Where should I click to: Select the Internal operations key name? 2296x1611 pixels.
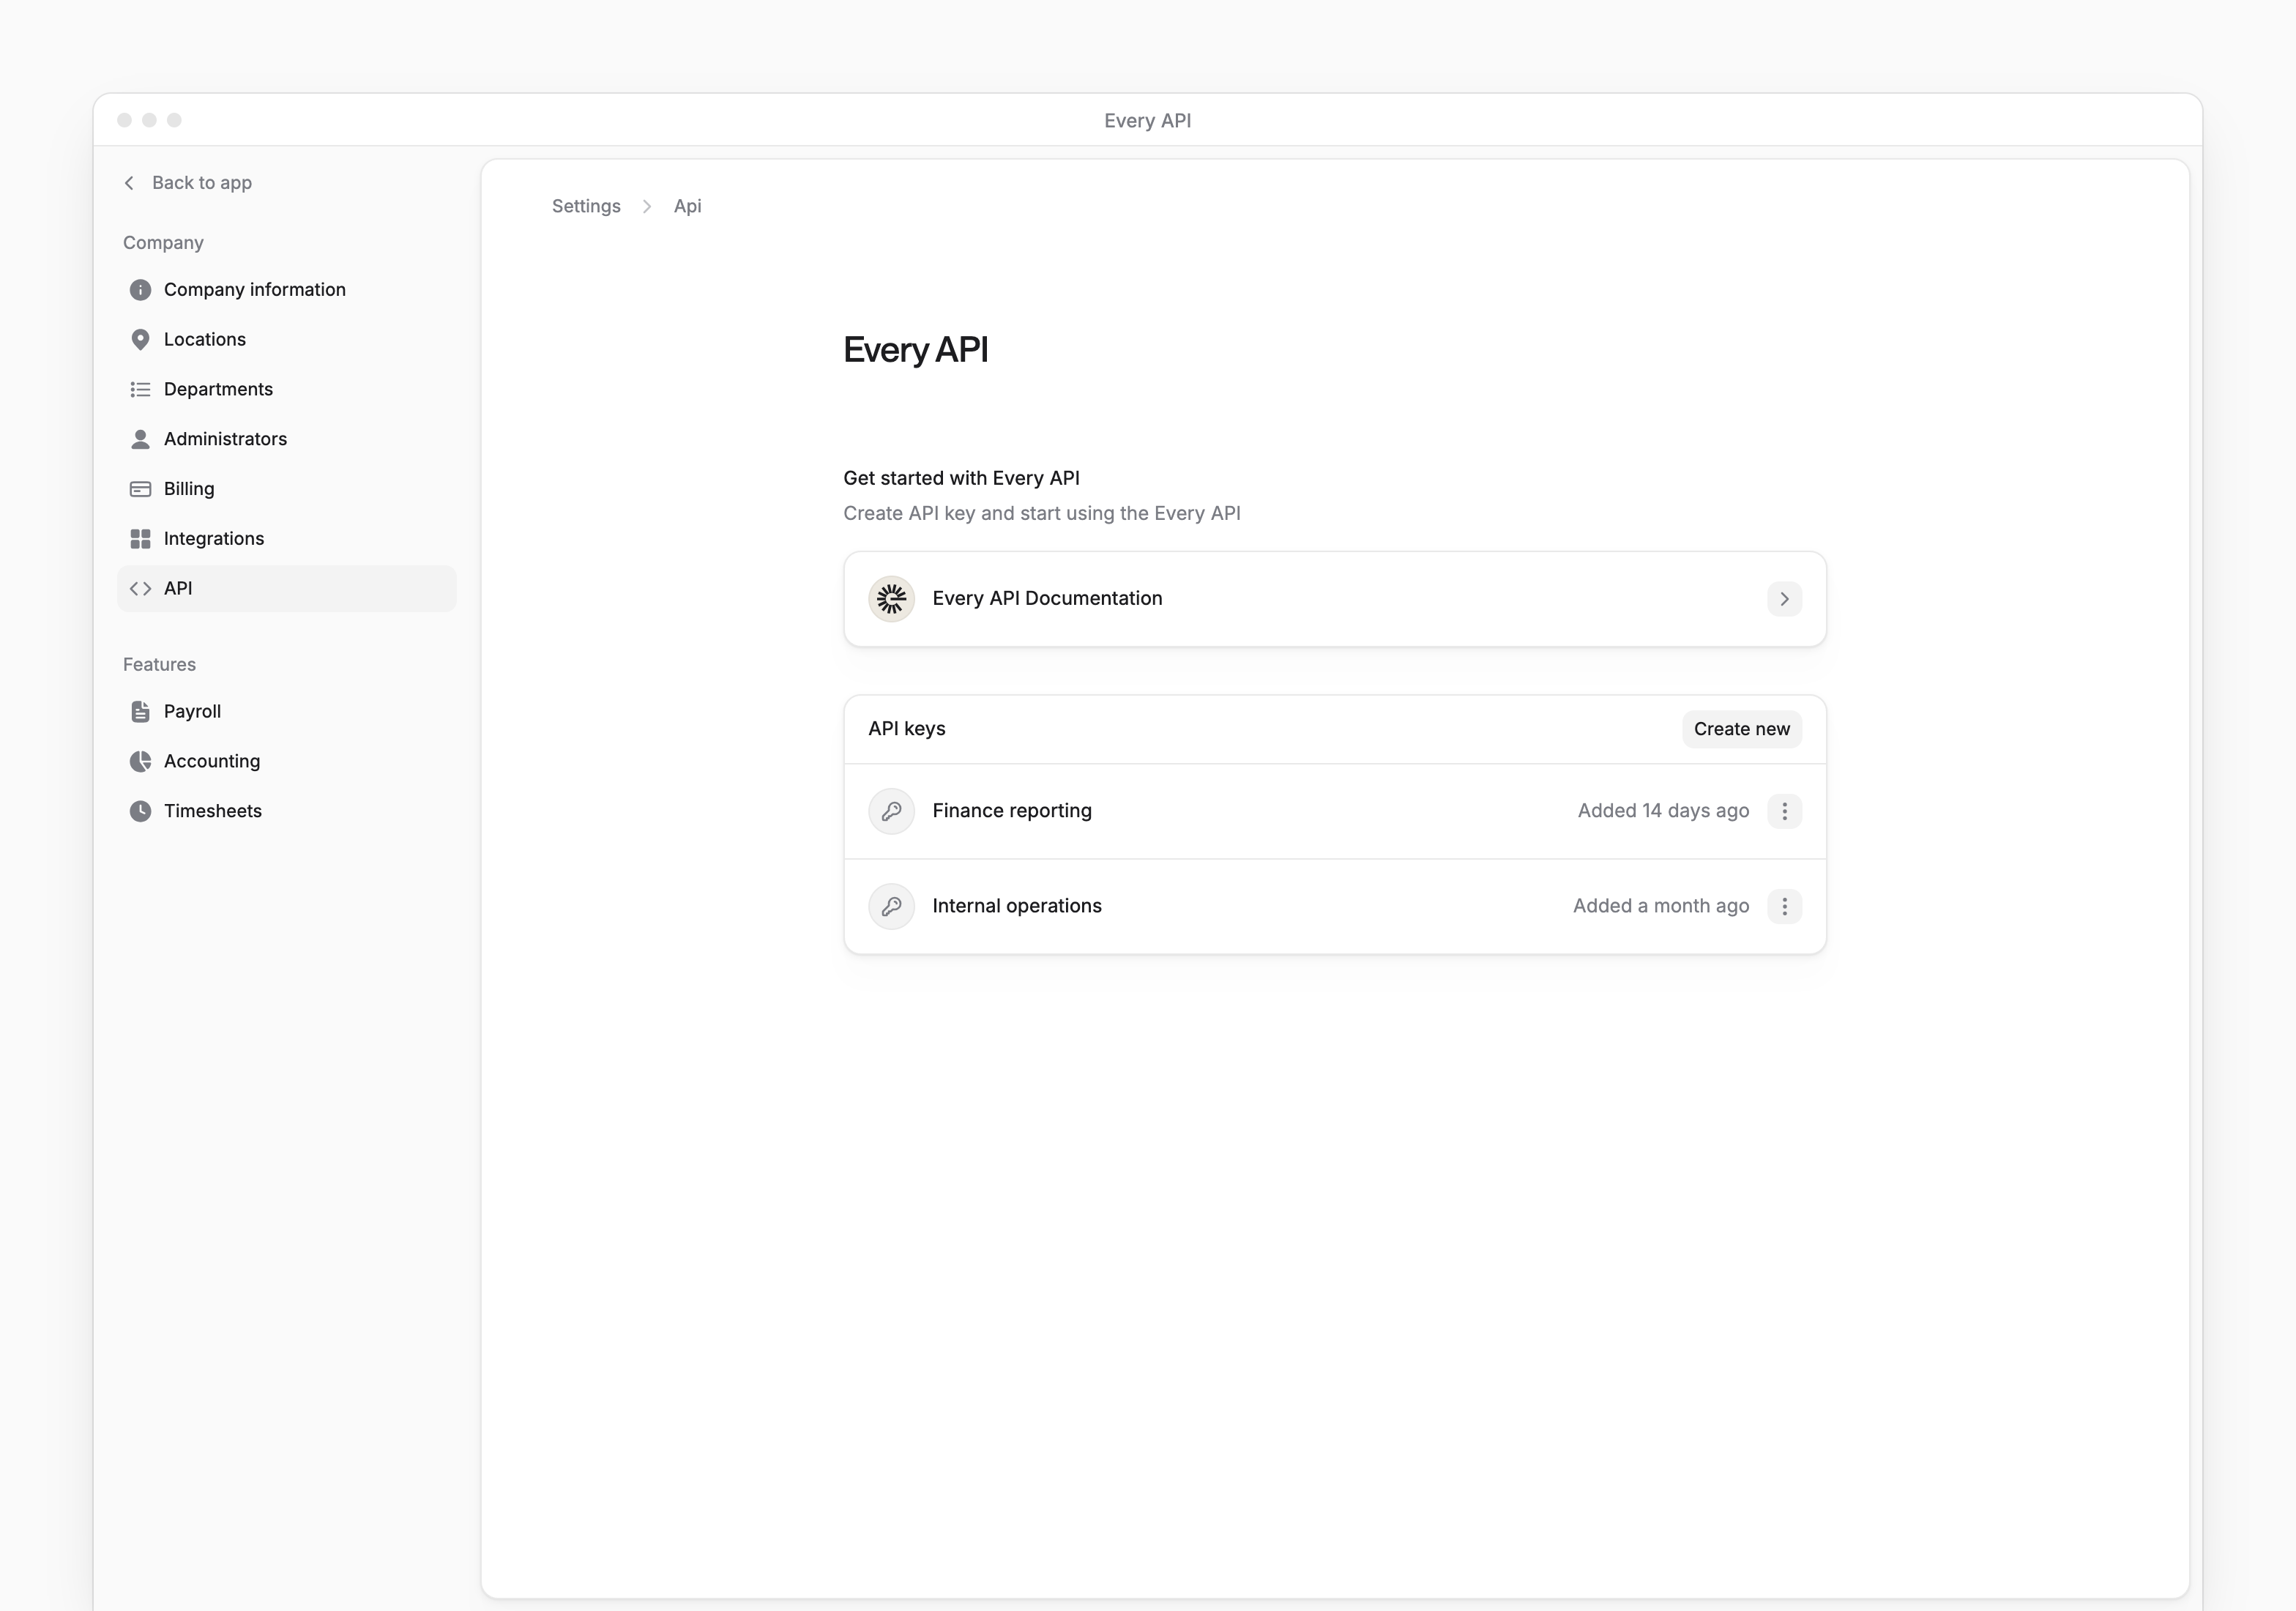(x=1017, y=906)
